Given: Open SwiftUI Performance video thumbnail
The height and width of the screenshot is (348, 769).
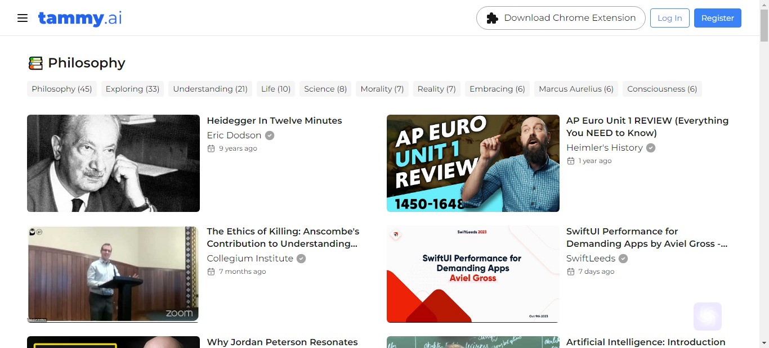Looking at the screenshot, I should tap(473, 274).
